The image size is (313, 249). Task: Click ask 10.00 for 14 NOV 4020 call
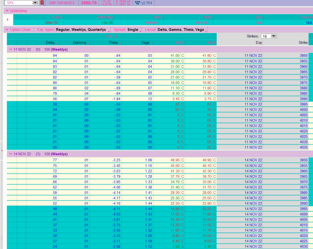tap(206, 235)
